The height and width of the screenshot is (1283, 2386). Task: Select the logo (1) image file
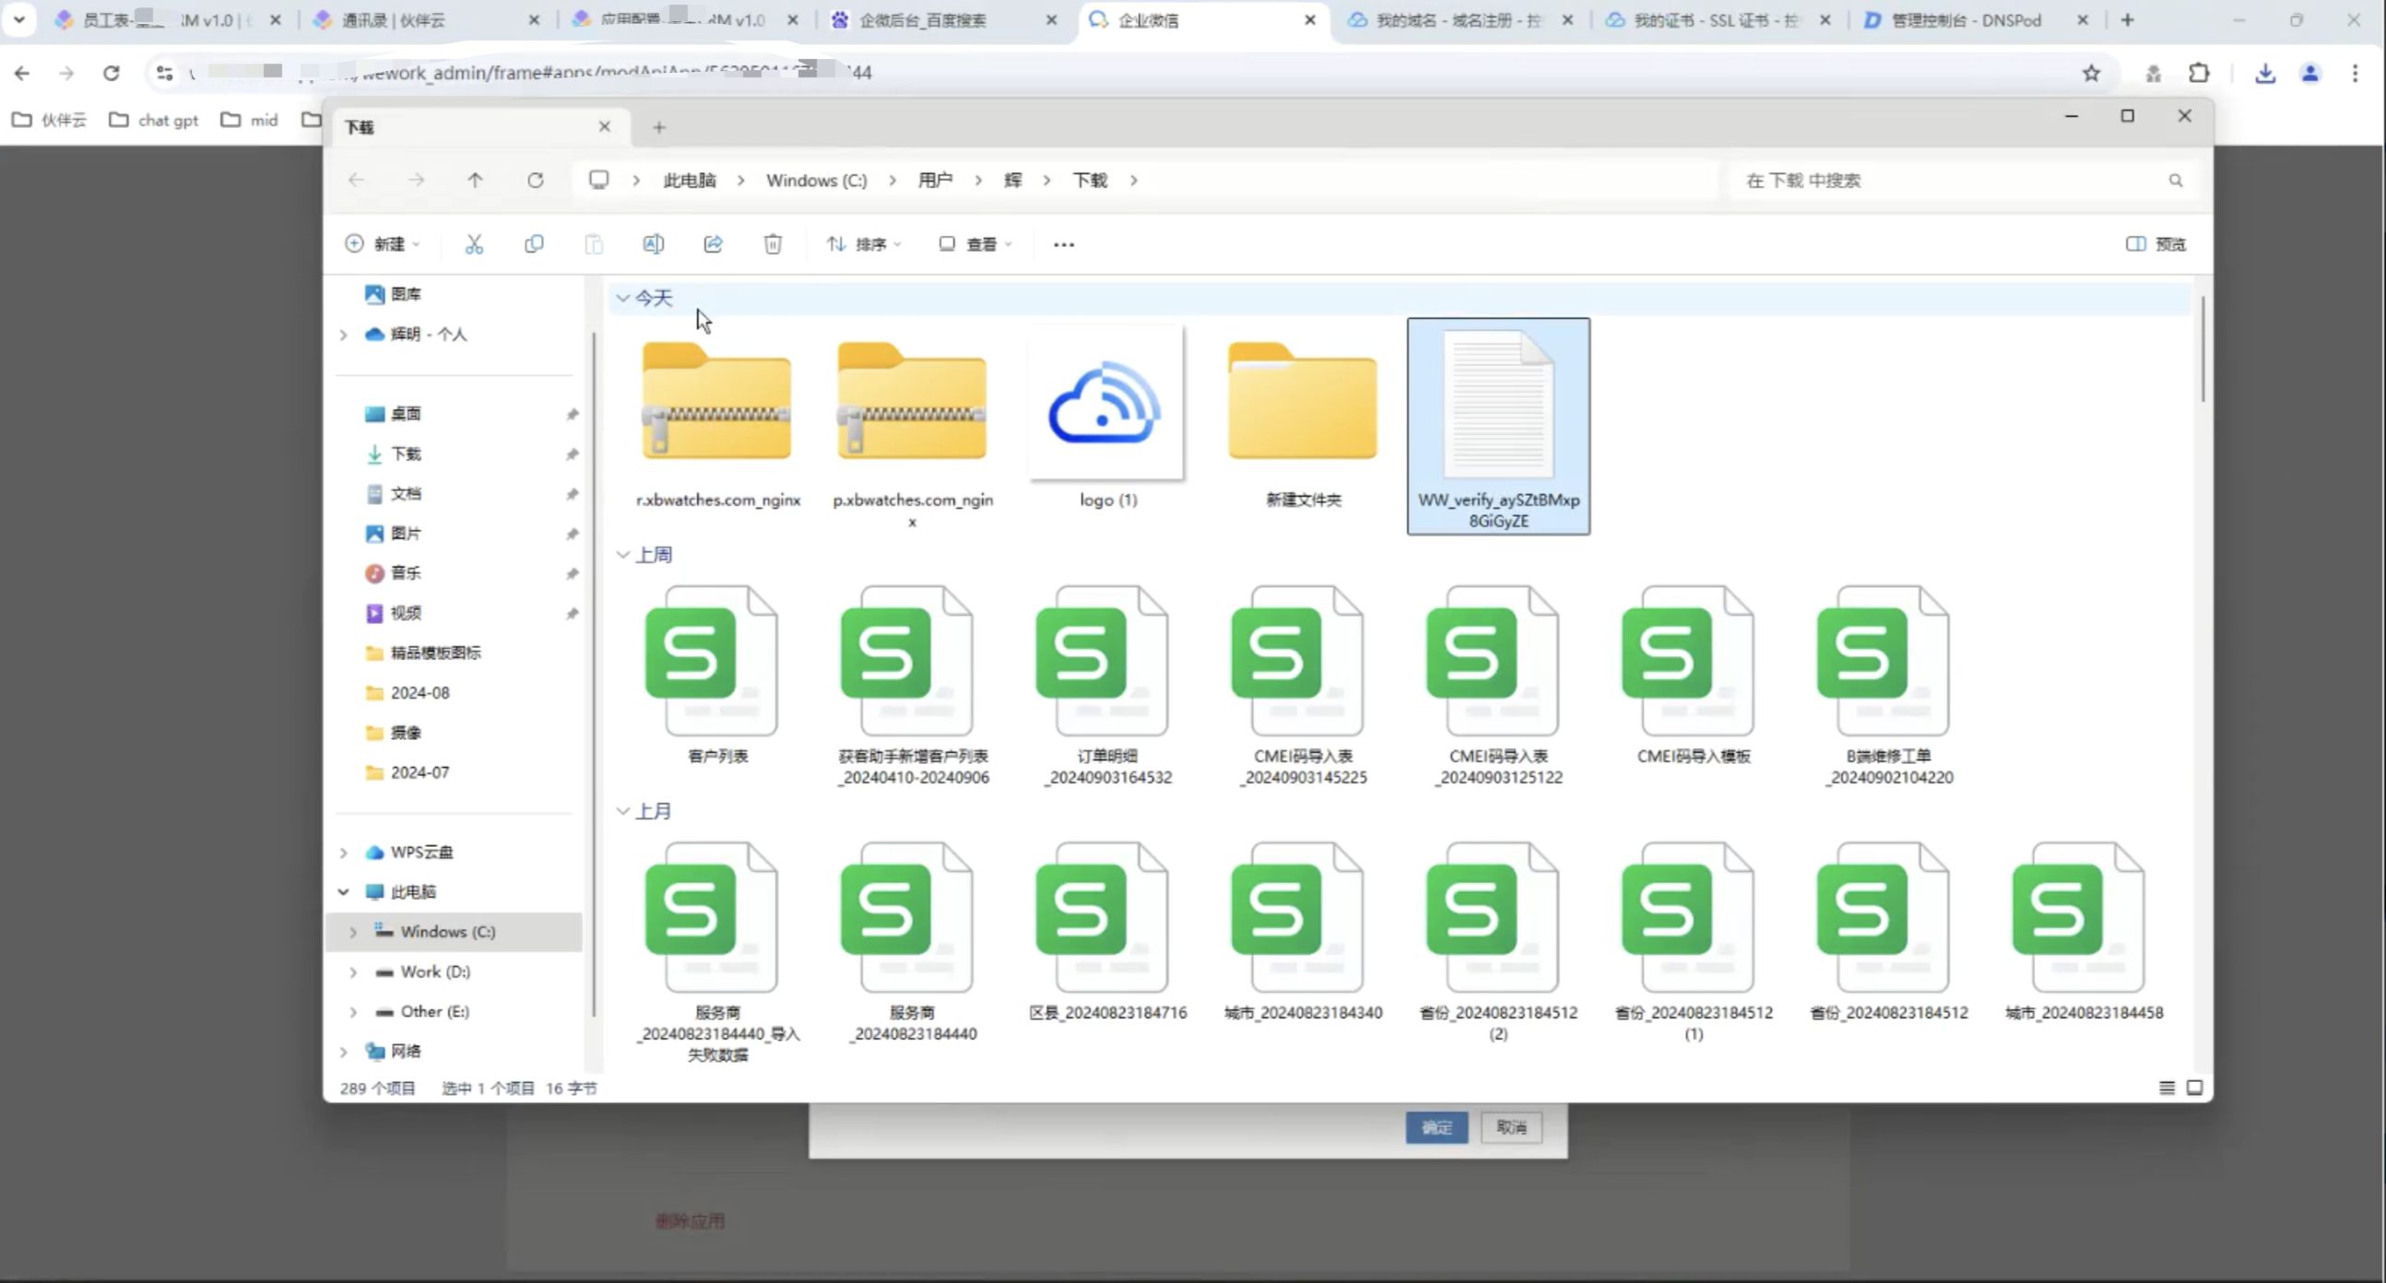1108,418
